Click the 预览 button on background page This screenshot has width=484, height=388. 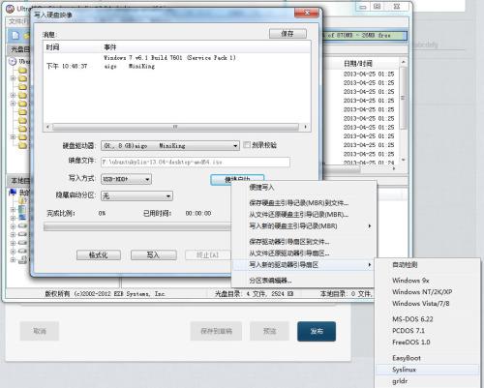tap(269, 331)
